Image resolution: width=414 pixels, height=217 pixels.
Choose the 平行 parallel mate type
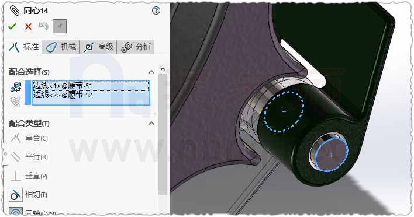pyautogui.click(x=29, y=157)
